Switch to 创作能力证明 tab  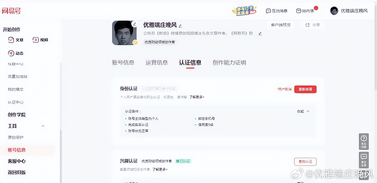[x=229, y=62]
